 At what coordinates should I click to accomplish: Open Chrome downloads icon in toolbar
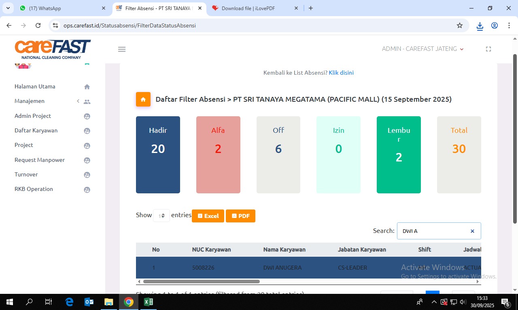(480, 25)
